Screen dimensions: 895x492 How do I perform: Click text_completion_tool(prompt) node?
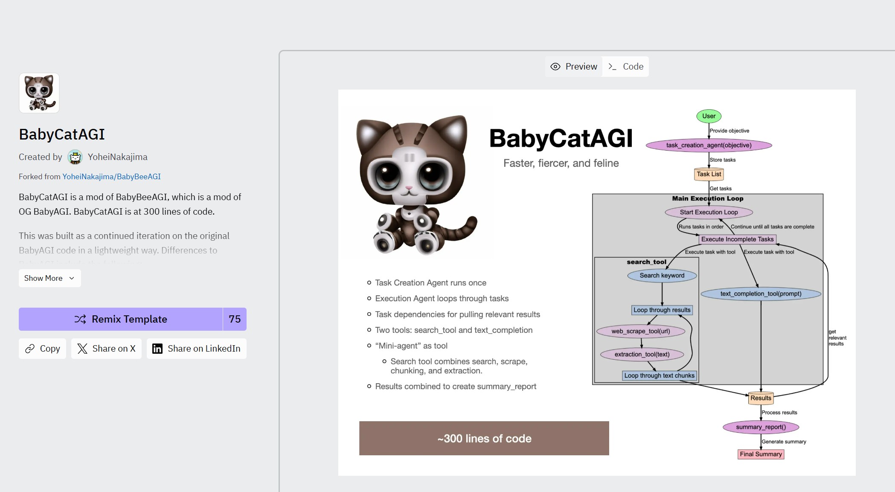coord(761,294)
